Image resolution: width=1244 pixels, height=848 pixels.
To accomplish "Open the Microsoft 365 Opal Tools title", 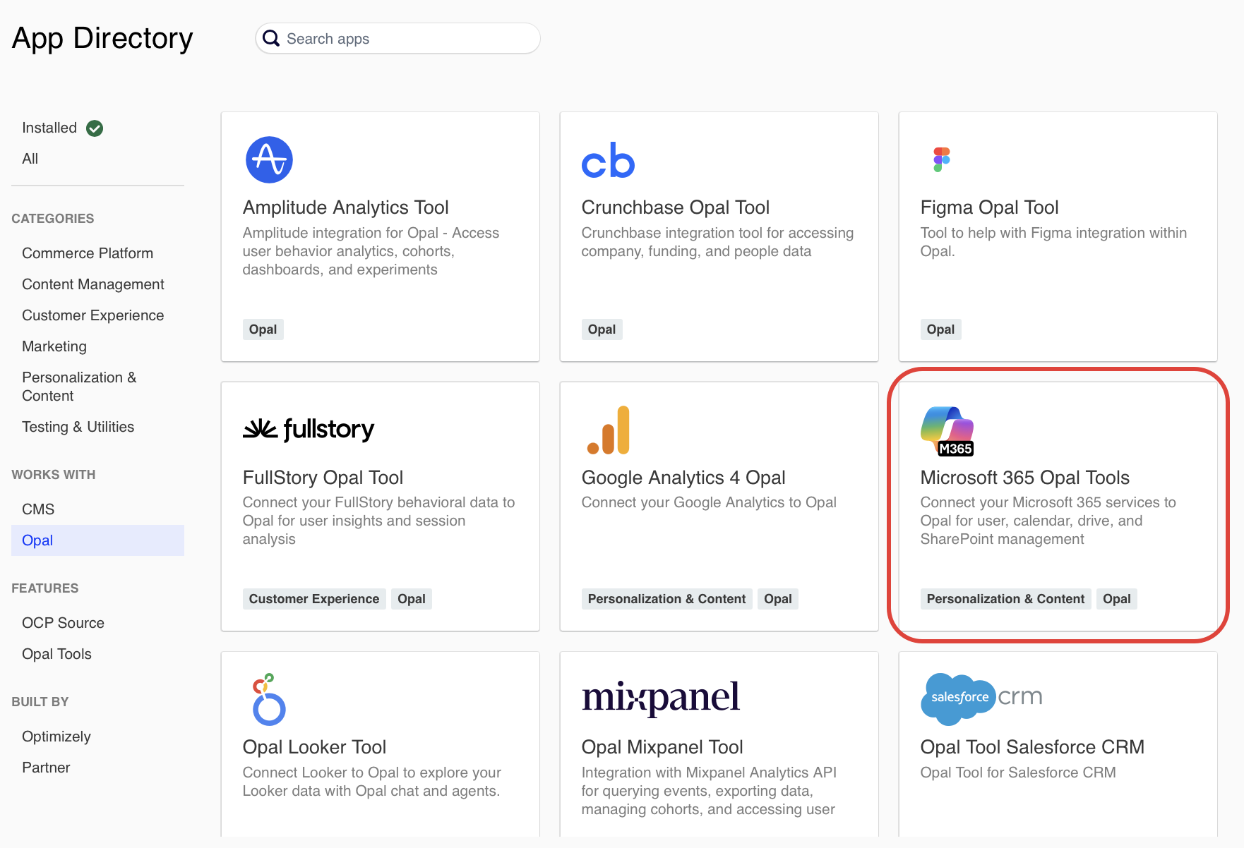I will 1024,478.
